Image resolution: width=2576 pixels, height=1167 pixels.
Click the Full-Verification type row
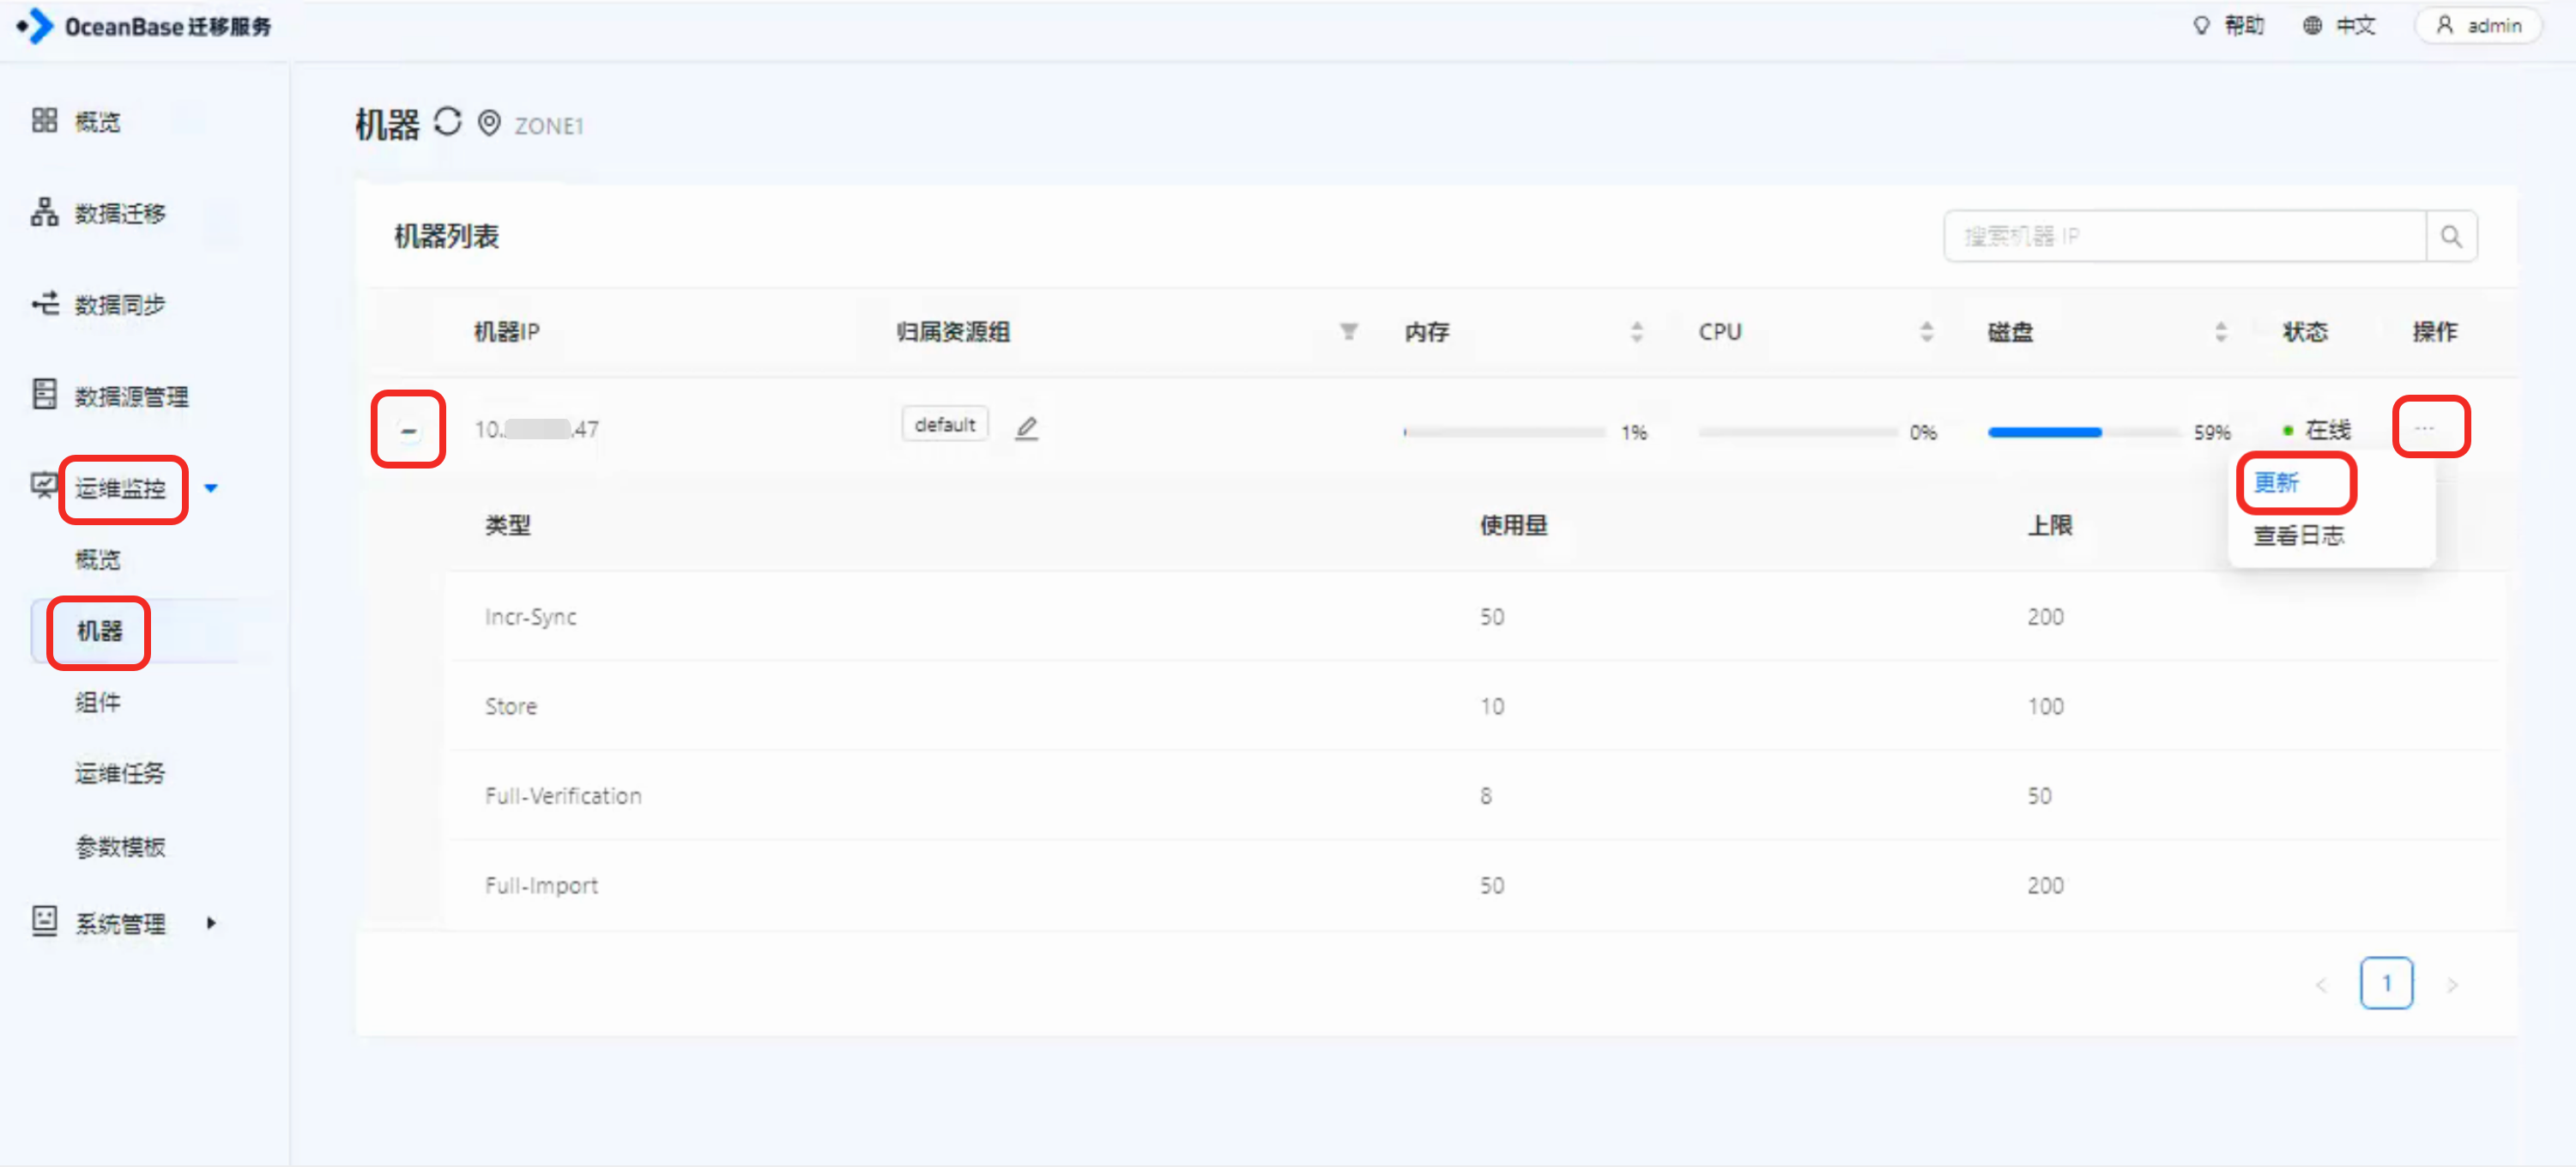tap(1475, 795)
